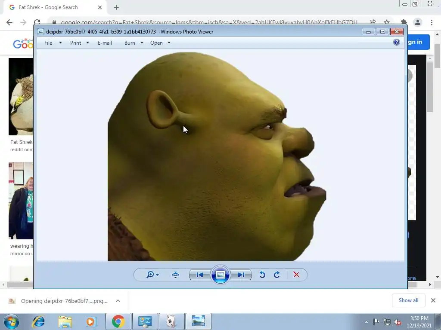Open the Chrome profile avatar
The height and width of the screenshot is (330, 441).
418,22
